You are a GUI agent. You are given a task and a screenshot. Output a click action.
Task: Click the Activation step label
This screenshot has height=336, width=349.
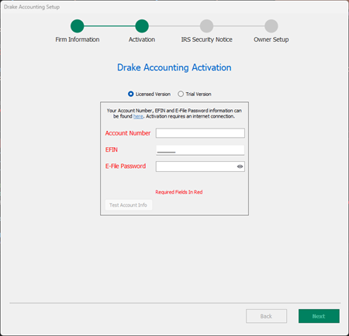[x=142, y=39]
